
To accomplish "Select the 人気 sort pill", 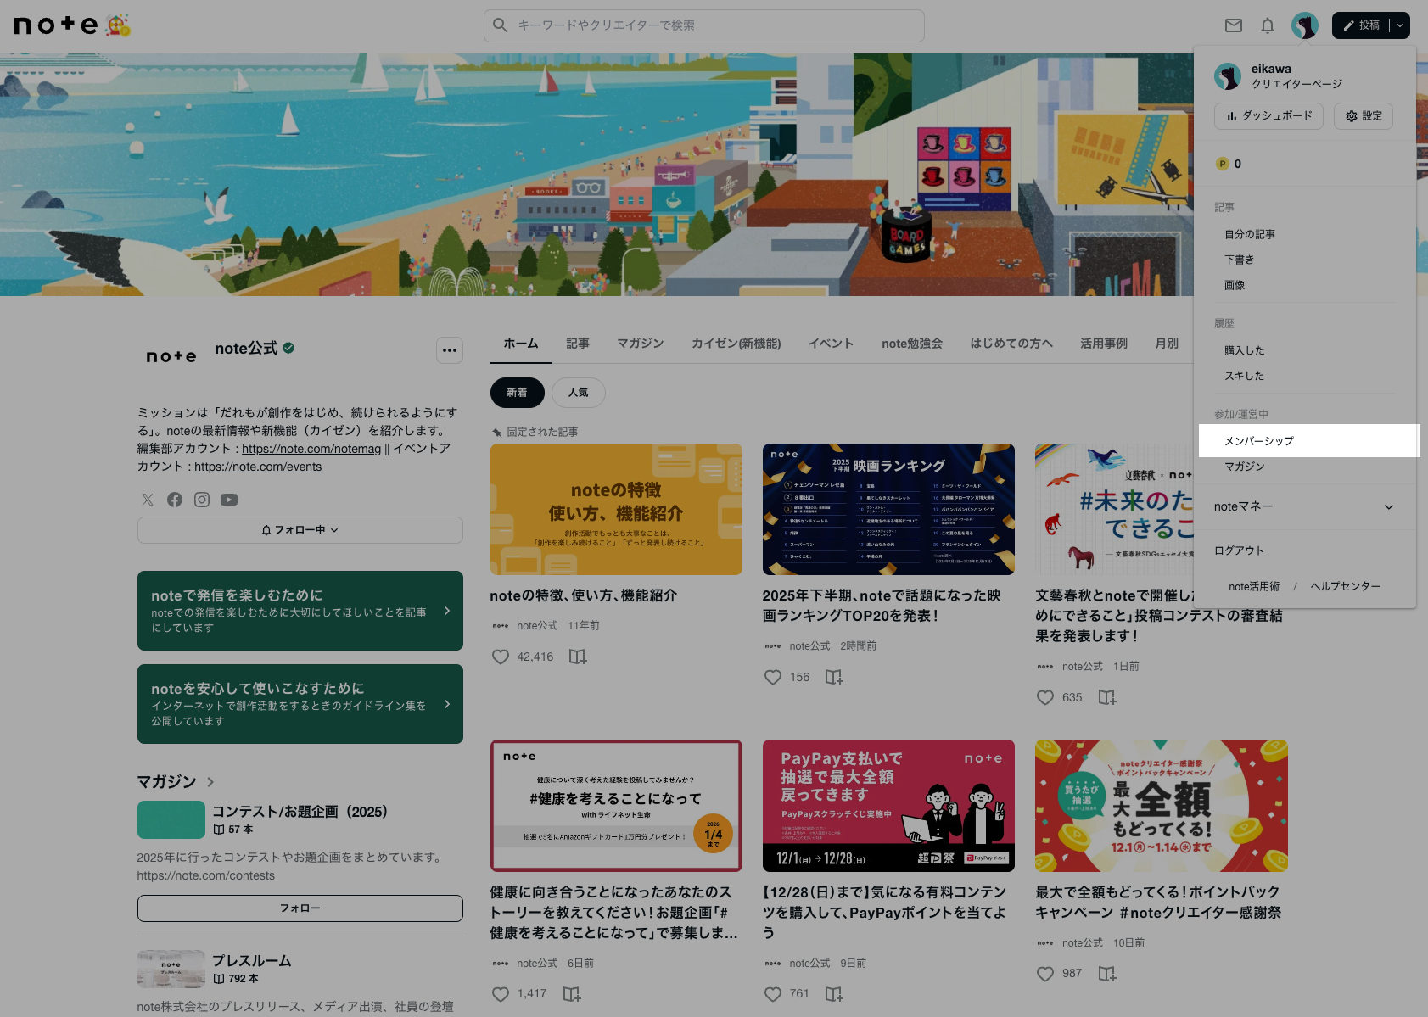I will tap(579, 393).
